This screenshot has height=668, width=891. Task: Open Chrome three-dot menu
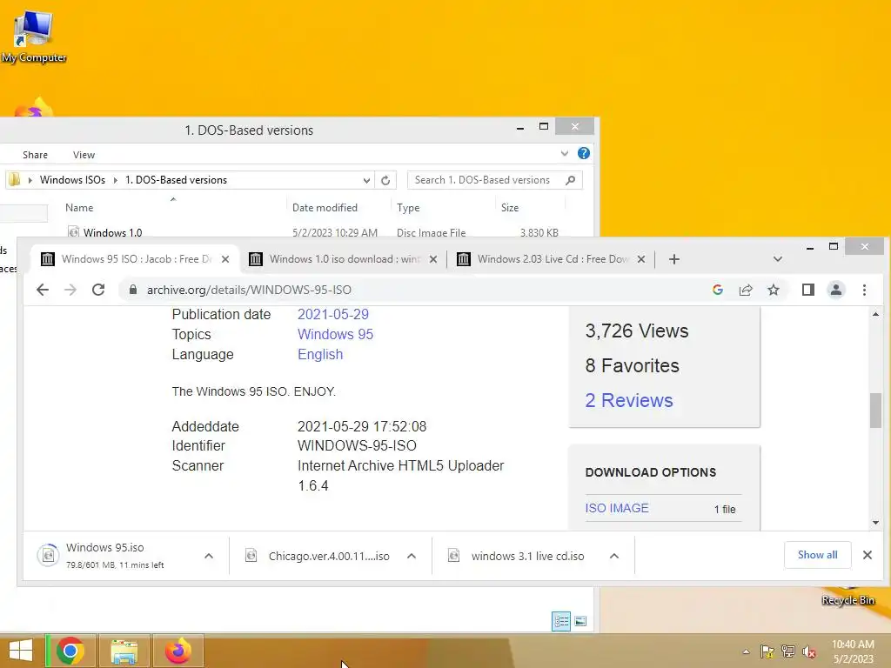864,290
